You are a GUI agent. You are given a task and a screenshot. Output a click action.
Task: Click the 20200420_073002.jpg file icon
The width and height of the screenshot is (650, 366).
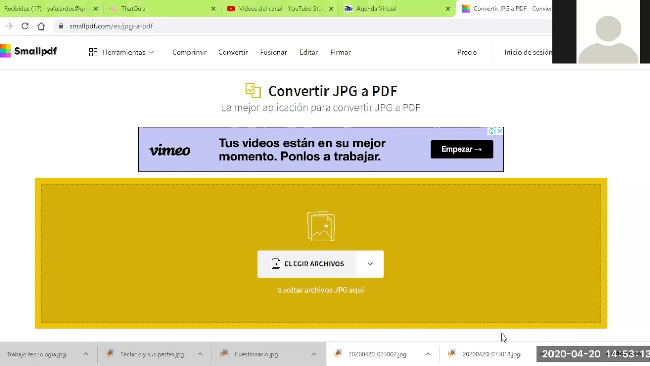coord(338,354)
